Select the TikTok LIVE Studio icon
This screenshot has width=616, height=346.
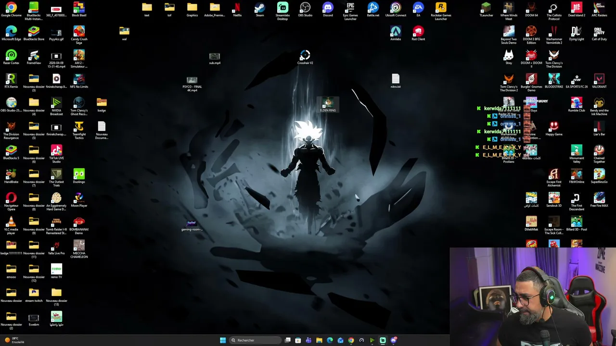pos(56,154)
